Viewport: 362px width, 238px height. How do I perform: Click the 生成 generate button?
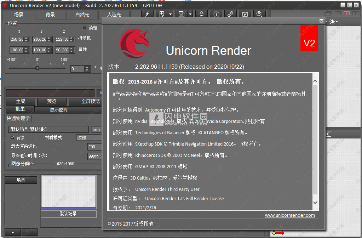point(21,101)
